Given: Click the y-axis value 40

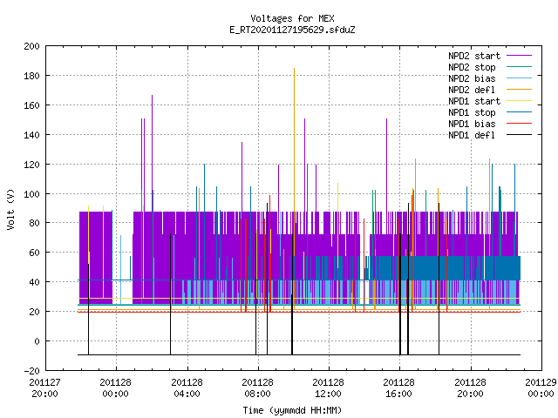Looking at the screenshot, I should click(x=35, y=282).
